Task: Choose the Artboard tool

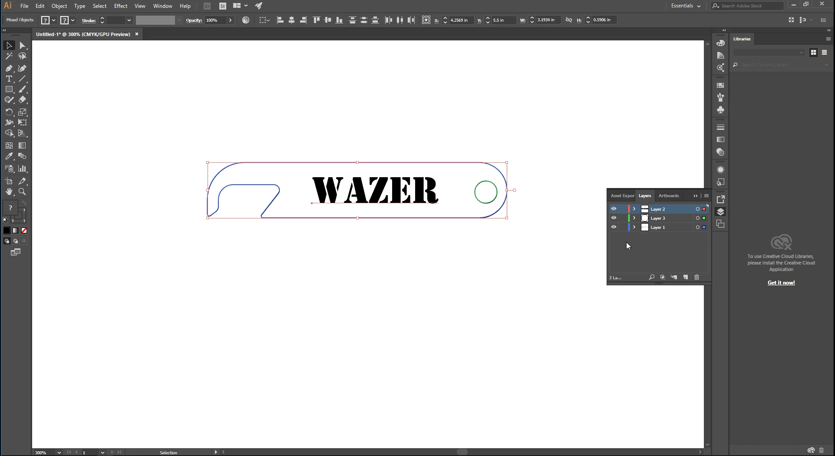Action: click(x=9, y=181)
